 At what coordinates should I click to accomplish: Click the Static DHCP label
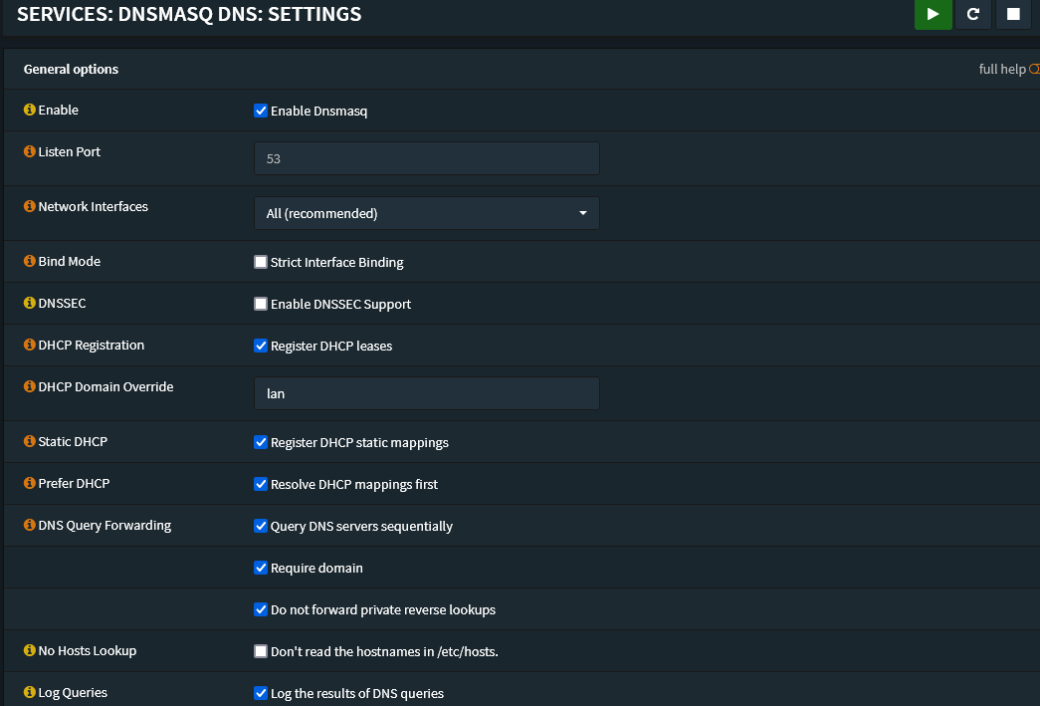tap(73, 442)
